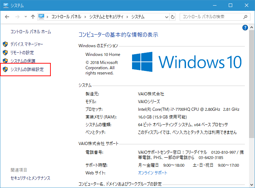Close the システム window

pyautogui.click(x=247, y=5)
